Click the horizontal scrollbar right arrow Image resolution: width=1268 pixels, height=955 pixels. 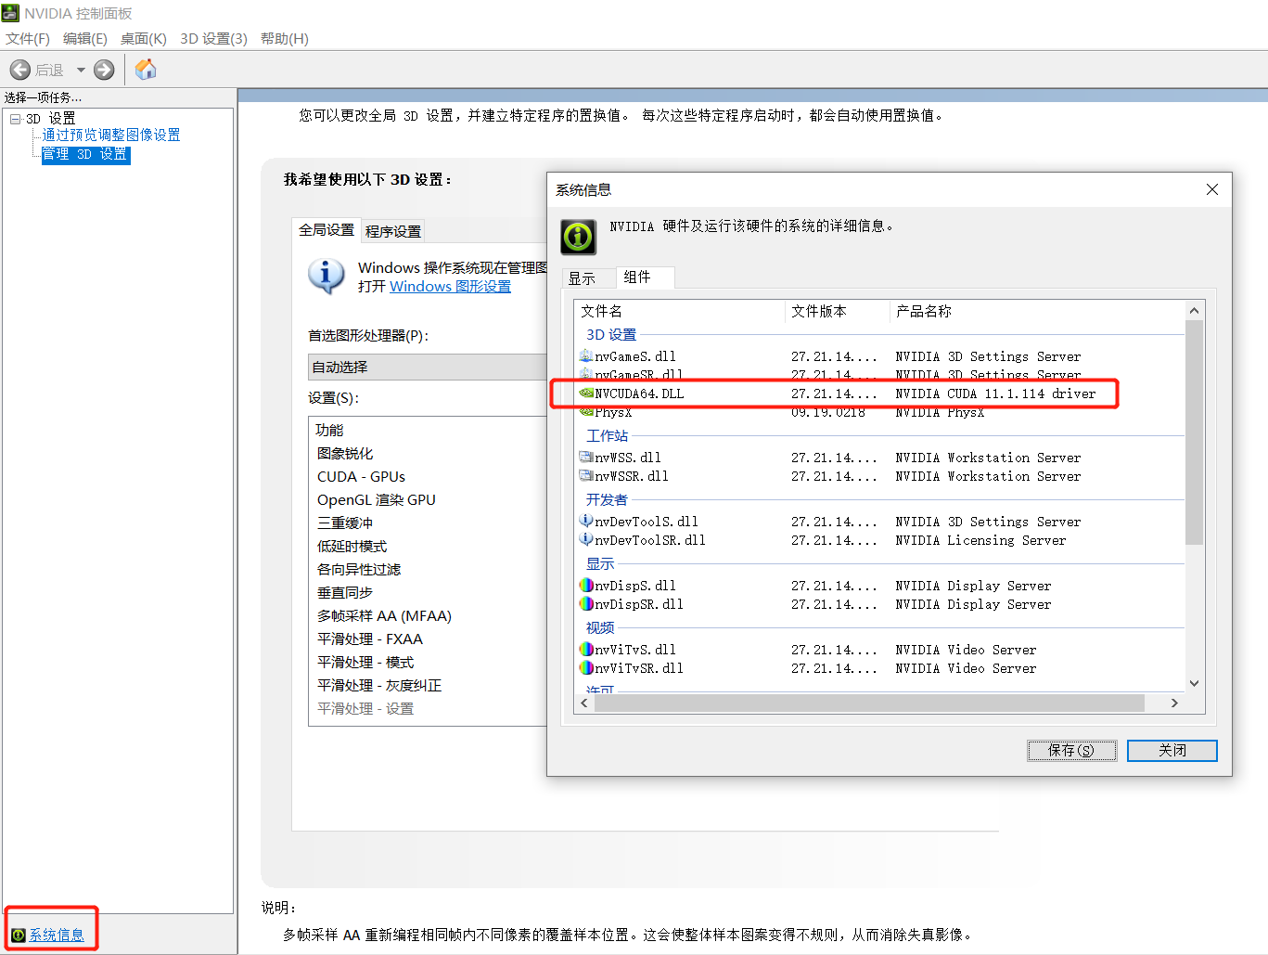[x=1174, y=703]
